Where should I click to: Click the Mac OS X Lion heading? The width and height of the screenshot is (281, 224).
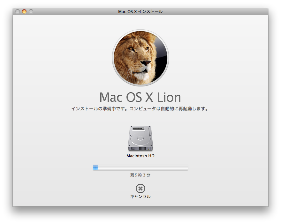(140, 97)
